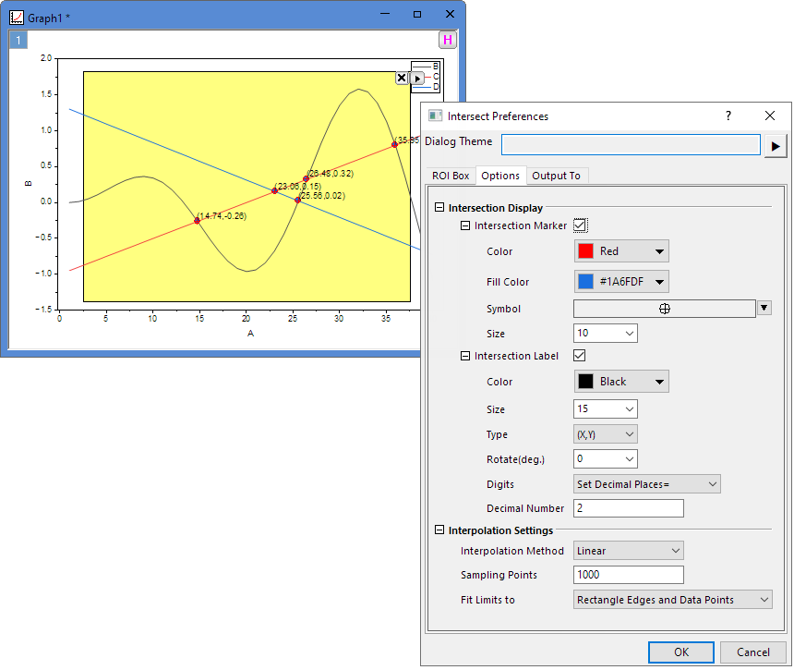Collapse the Intersection Label group
Image resolution: width=794 pixels, height=670 pixels.
click(x=464, y=355)
